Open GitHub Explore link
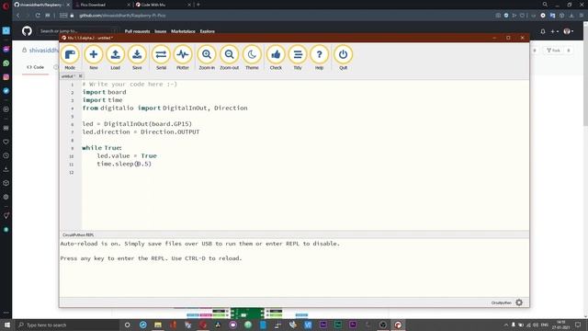 click(x=208, y=31)
